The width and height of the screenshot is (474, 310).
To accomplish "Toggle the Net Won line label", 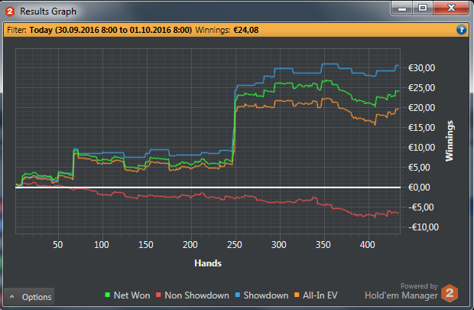I will point(131,295).
